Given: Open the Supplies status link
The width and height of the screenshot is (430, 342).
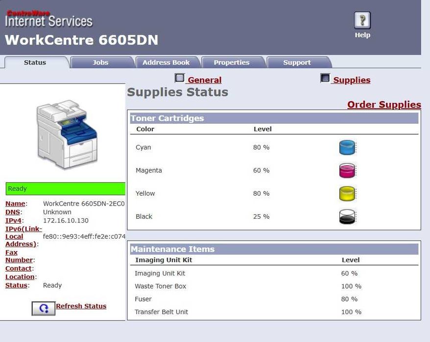Looking at the screenshot, I should click(352, 80).
